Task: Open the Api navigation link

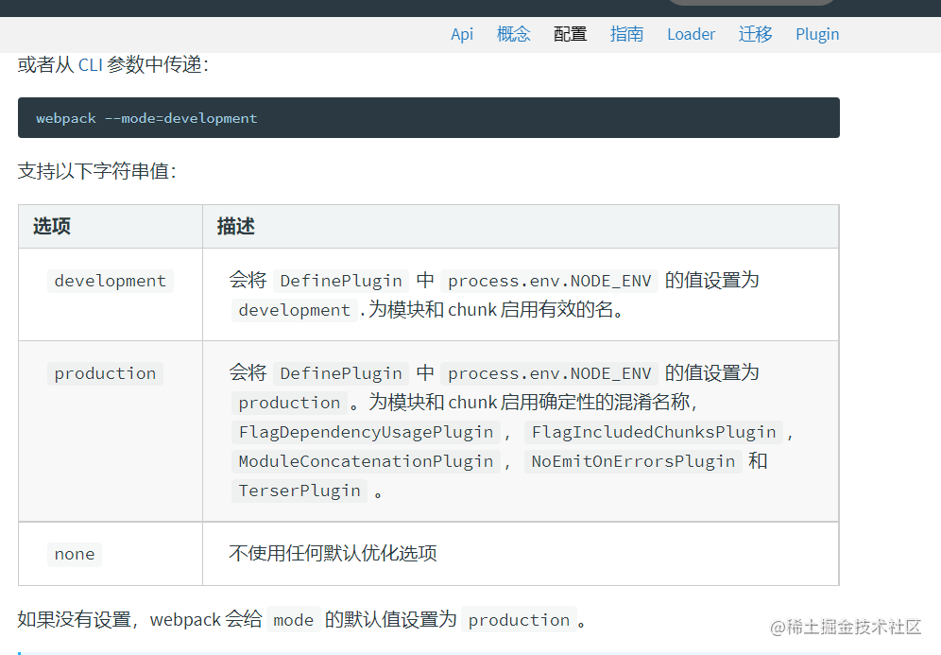Action: [x=461, y=34]
